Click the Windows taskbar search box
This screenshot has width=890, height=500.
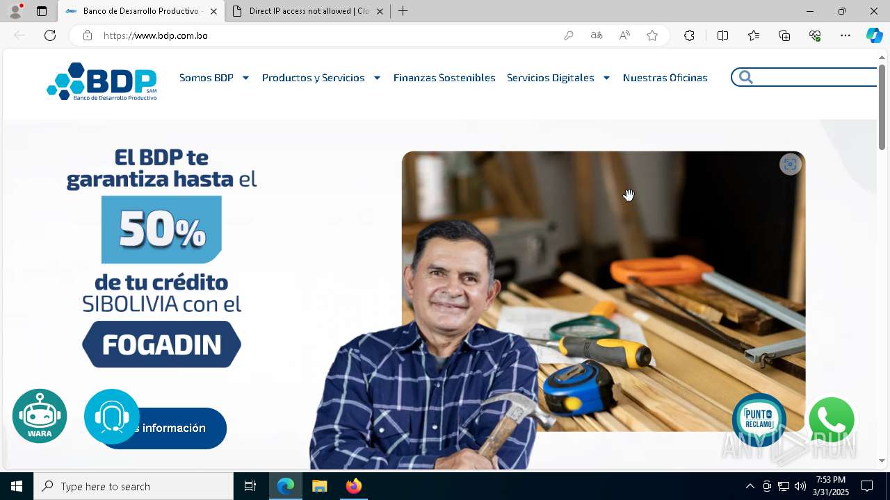[x=133, y=486]
